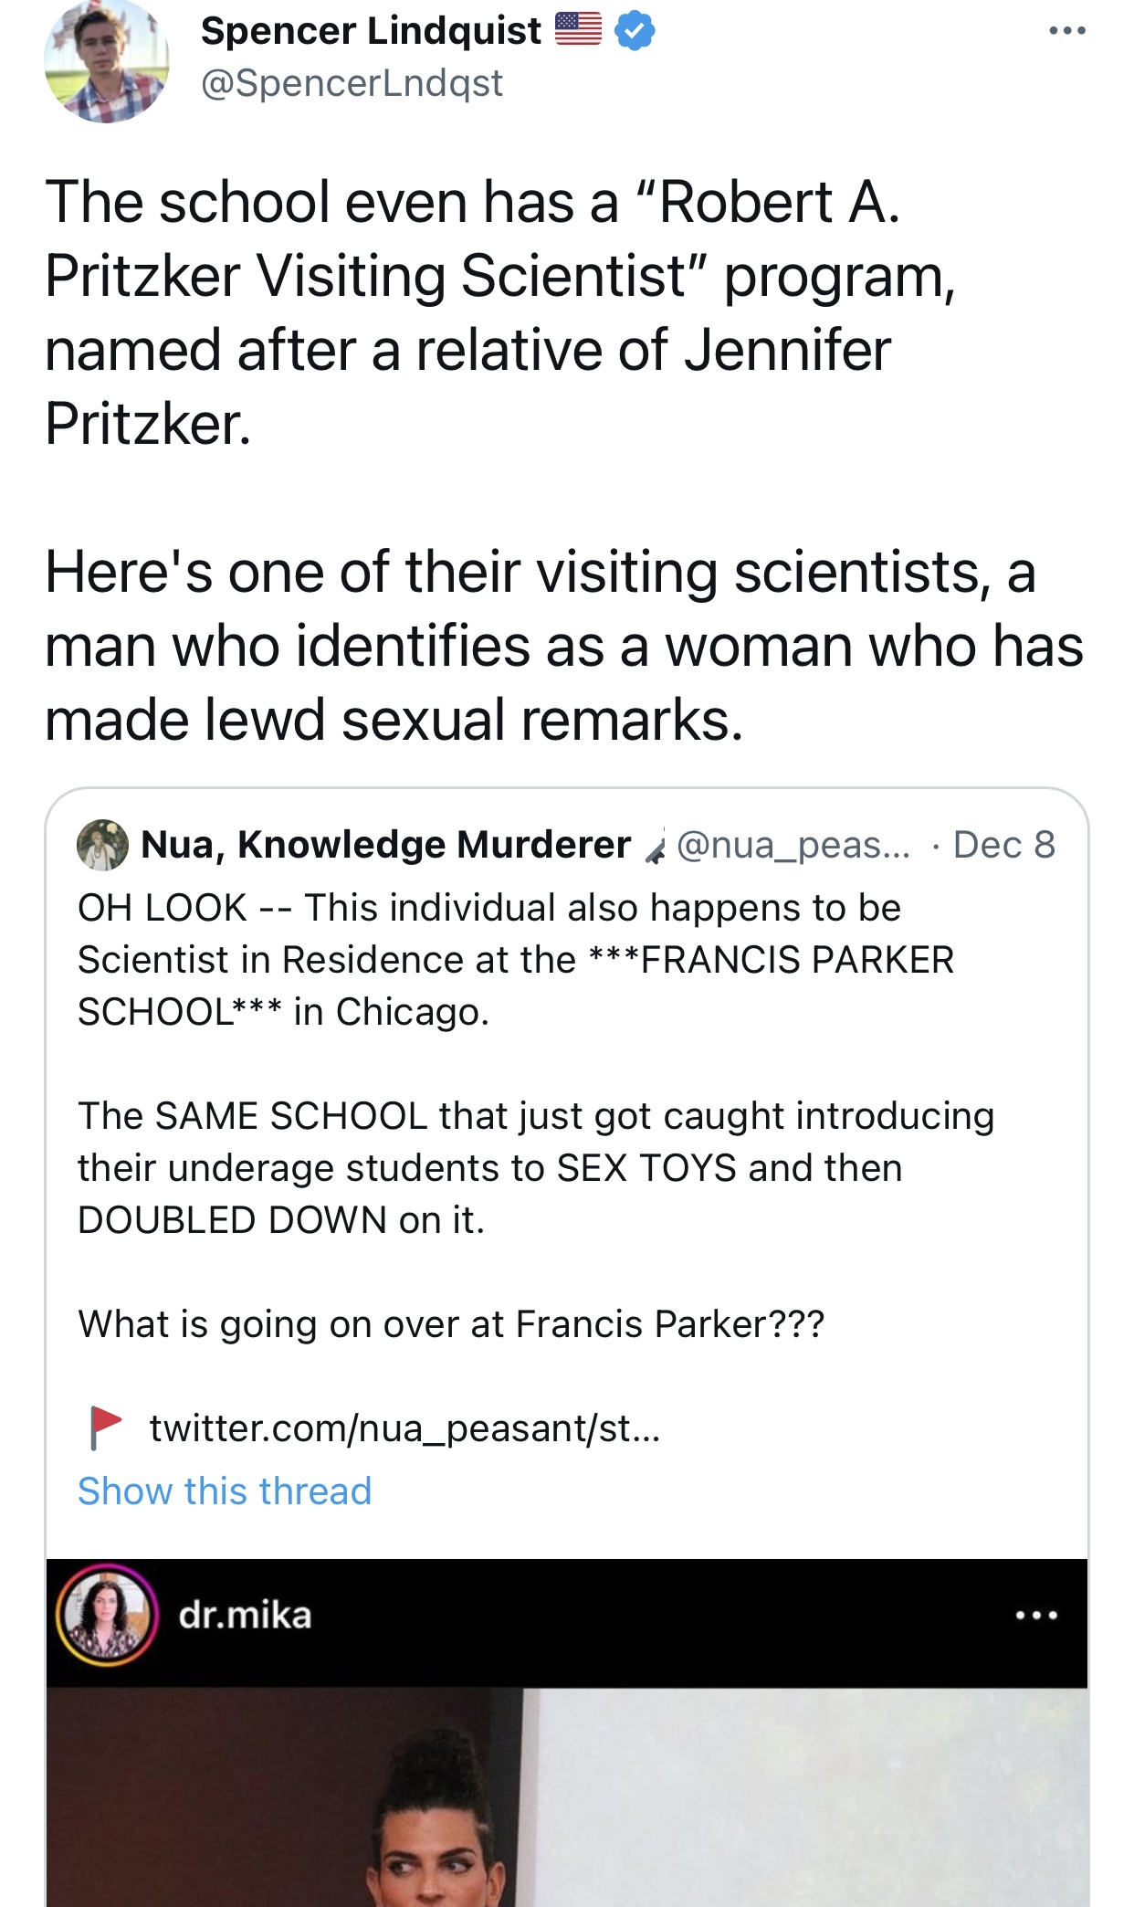Click the knife emoji after Knowledge Murderer
The height and width of the screenshot is (1907, 1134).
[655, 847]
